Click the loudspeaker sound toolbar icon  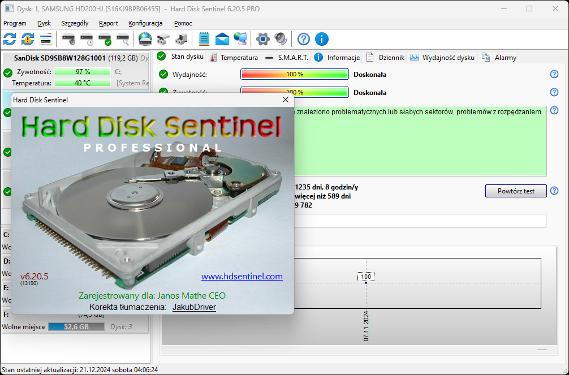point(281,39)
